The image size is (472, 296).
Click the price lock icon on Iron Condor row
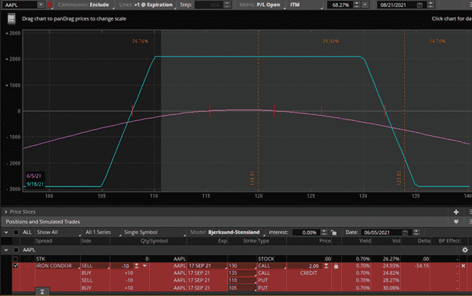(336, 267)
